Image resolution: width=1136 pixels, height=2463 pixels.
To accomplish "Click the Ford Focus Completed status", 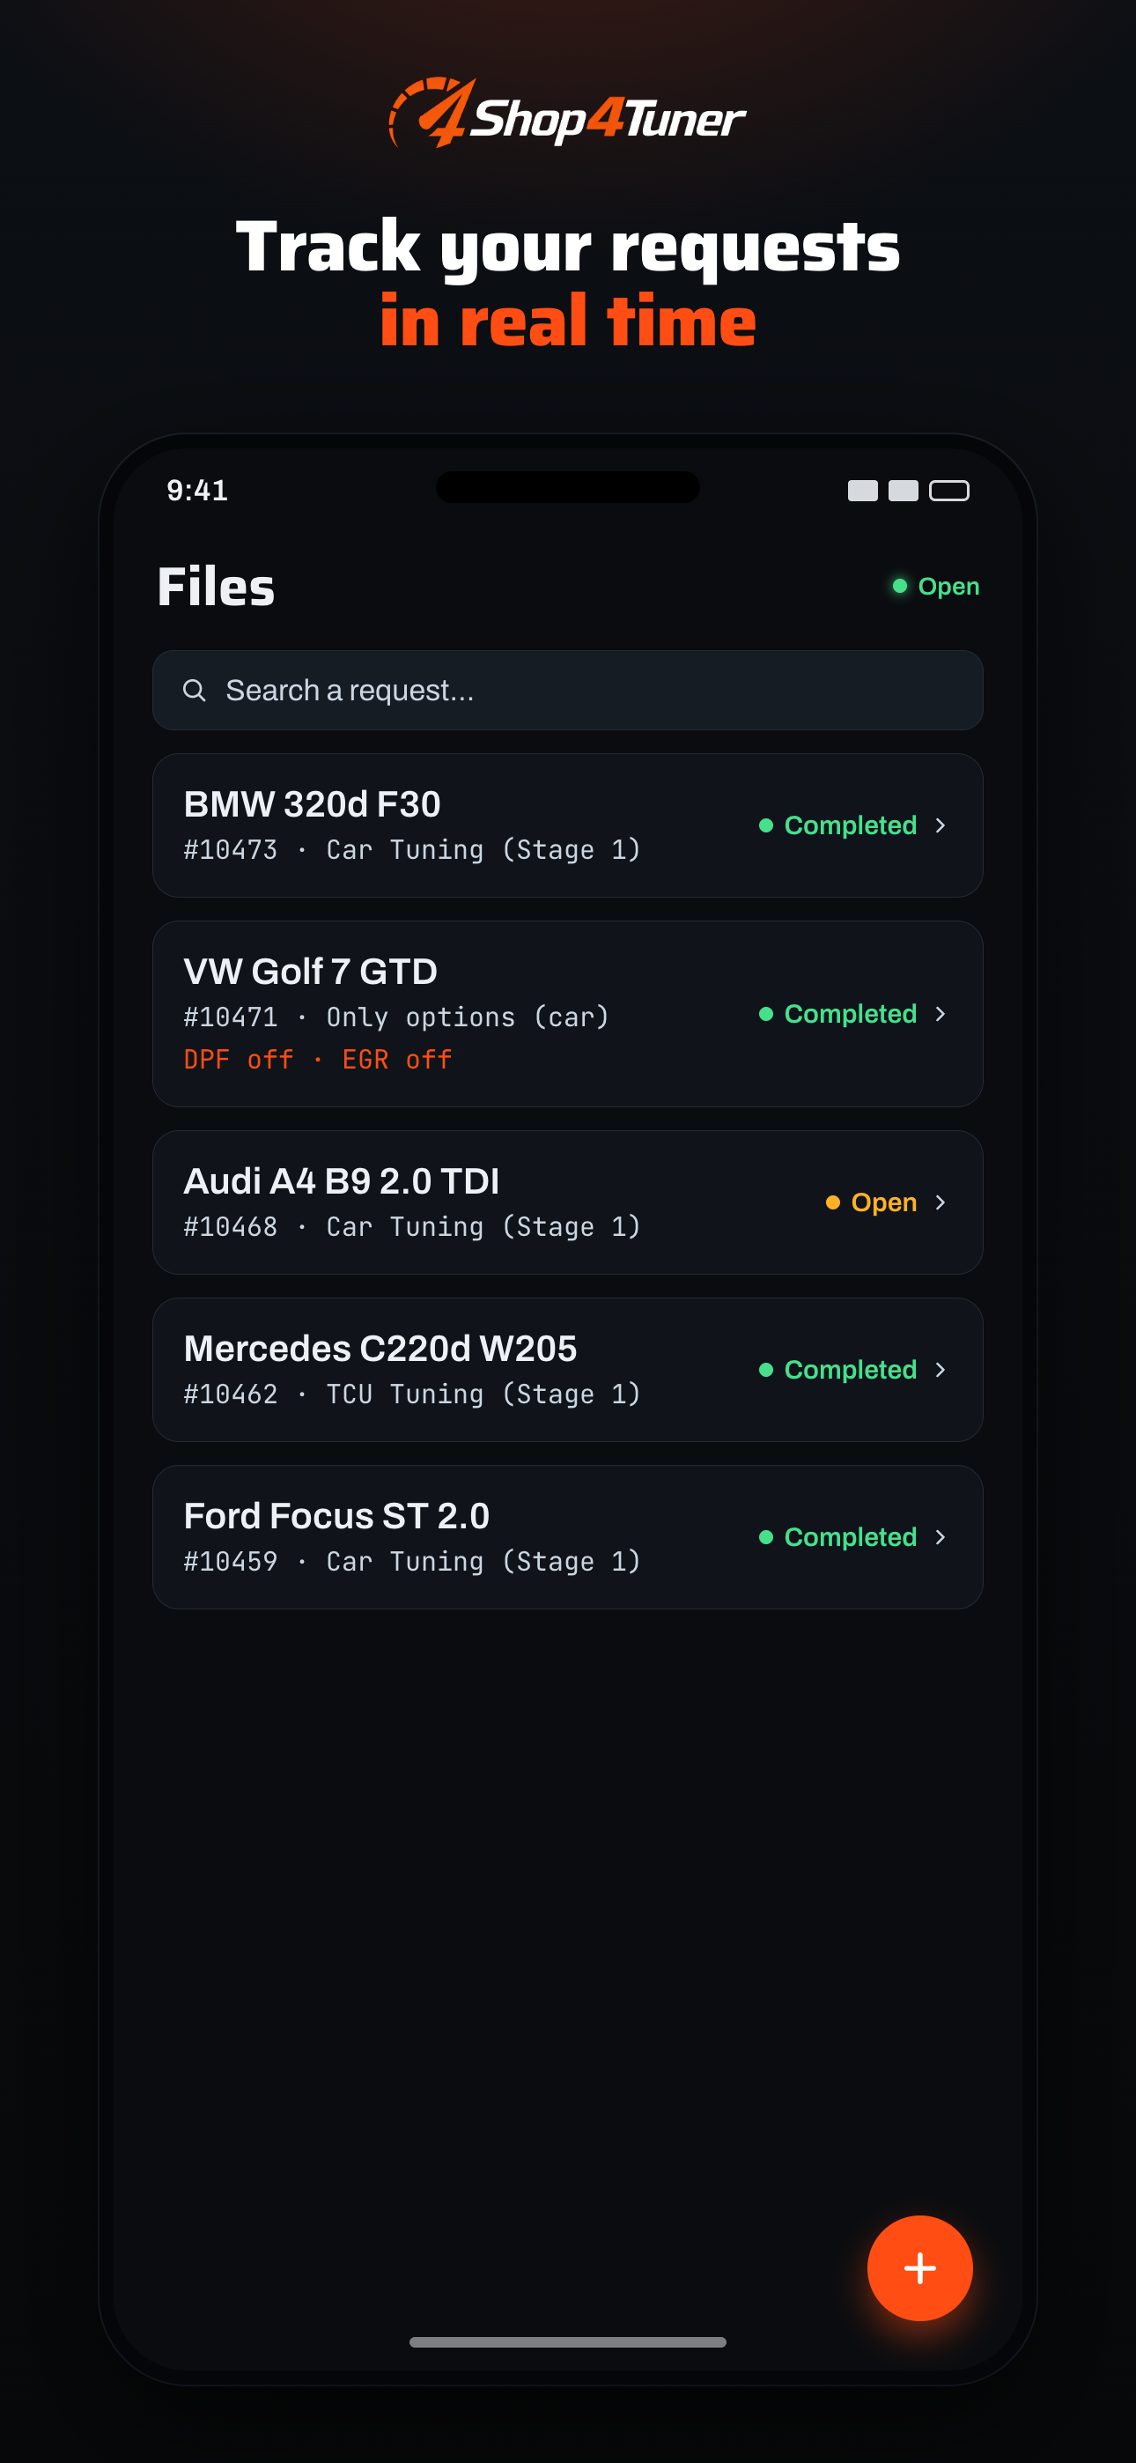I will click(837, 1536).
